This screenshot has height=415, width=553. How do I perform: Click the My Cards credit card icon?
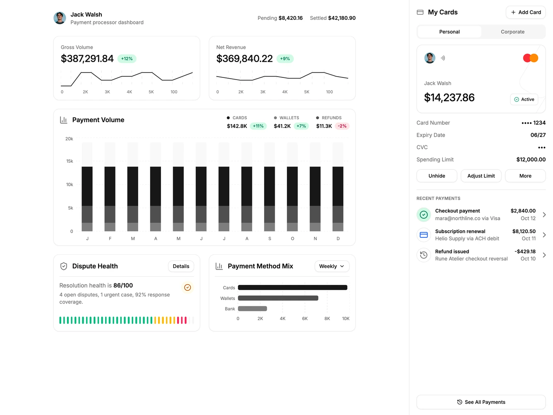point(420,12)
